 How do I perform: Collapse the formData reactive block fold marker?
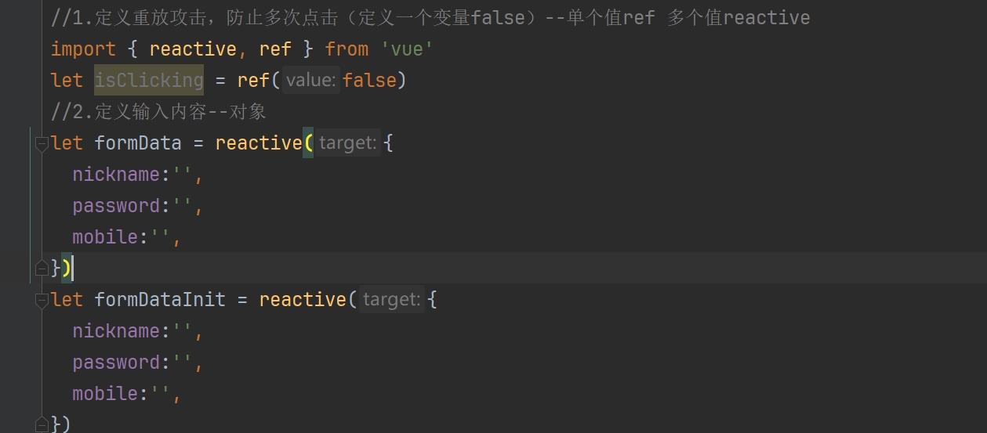coord(42,143)
